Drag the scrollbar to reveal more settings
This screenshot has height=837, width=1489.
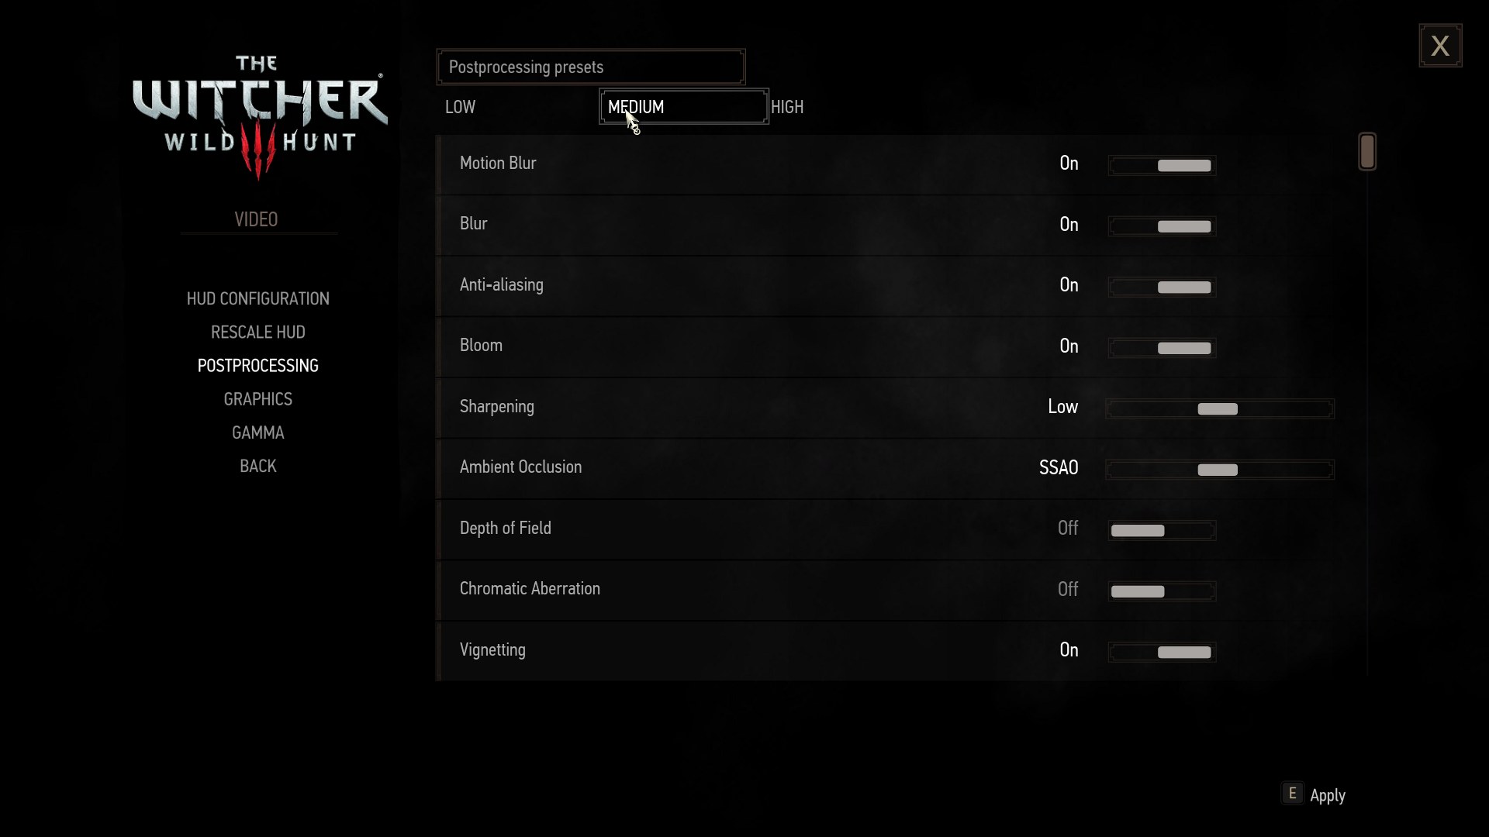pos(1366,150)
